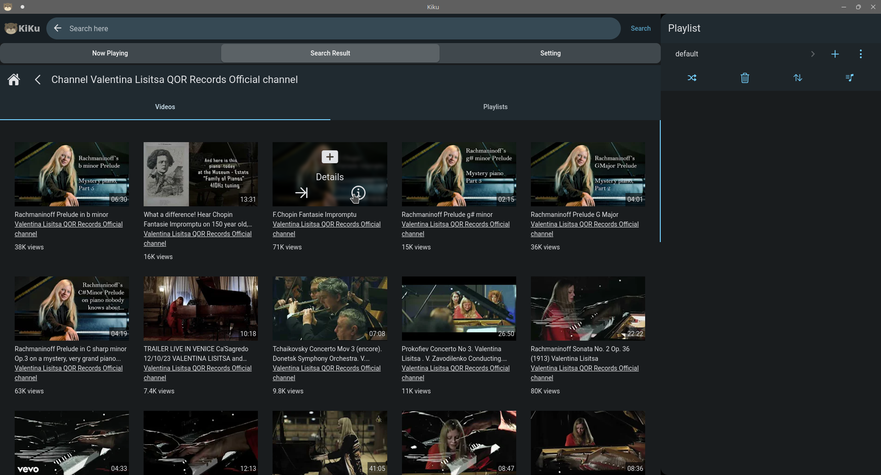
Task: Open channel link under Prokofiev Concerto No 3
Action: [456, 373]
